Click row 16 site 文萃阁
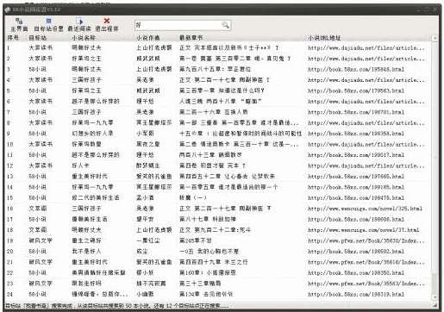This screenshot has width=444, height=312. (x=38, y=209)
